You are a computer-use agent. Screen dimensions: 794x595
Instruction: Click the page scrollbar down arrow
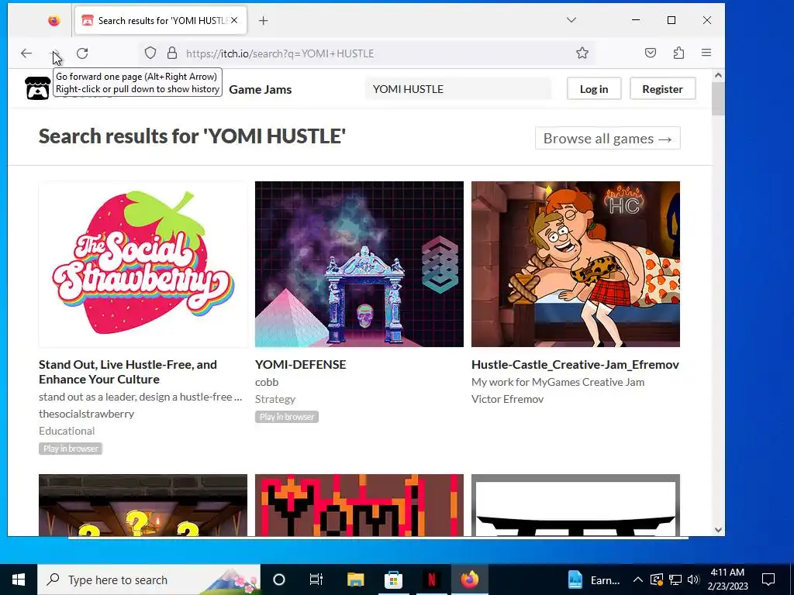718,530
